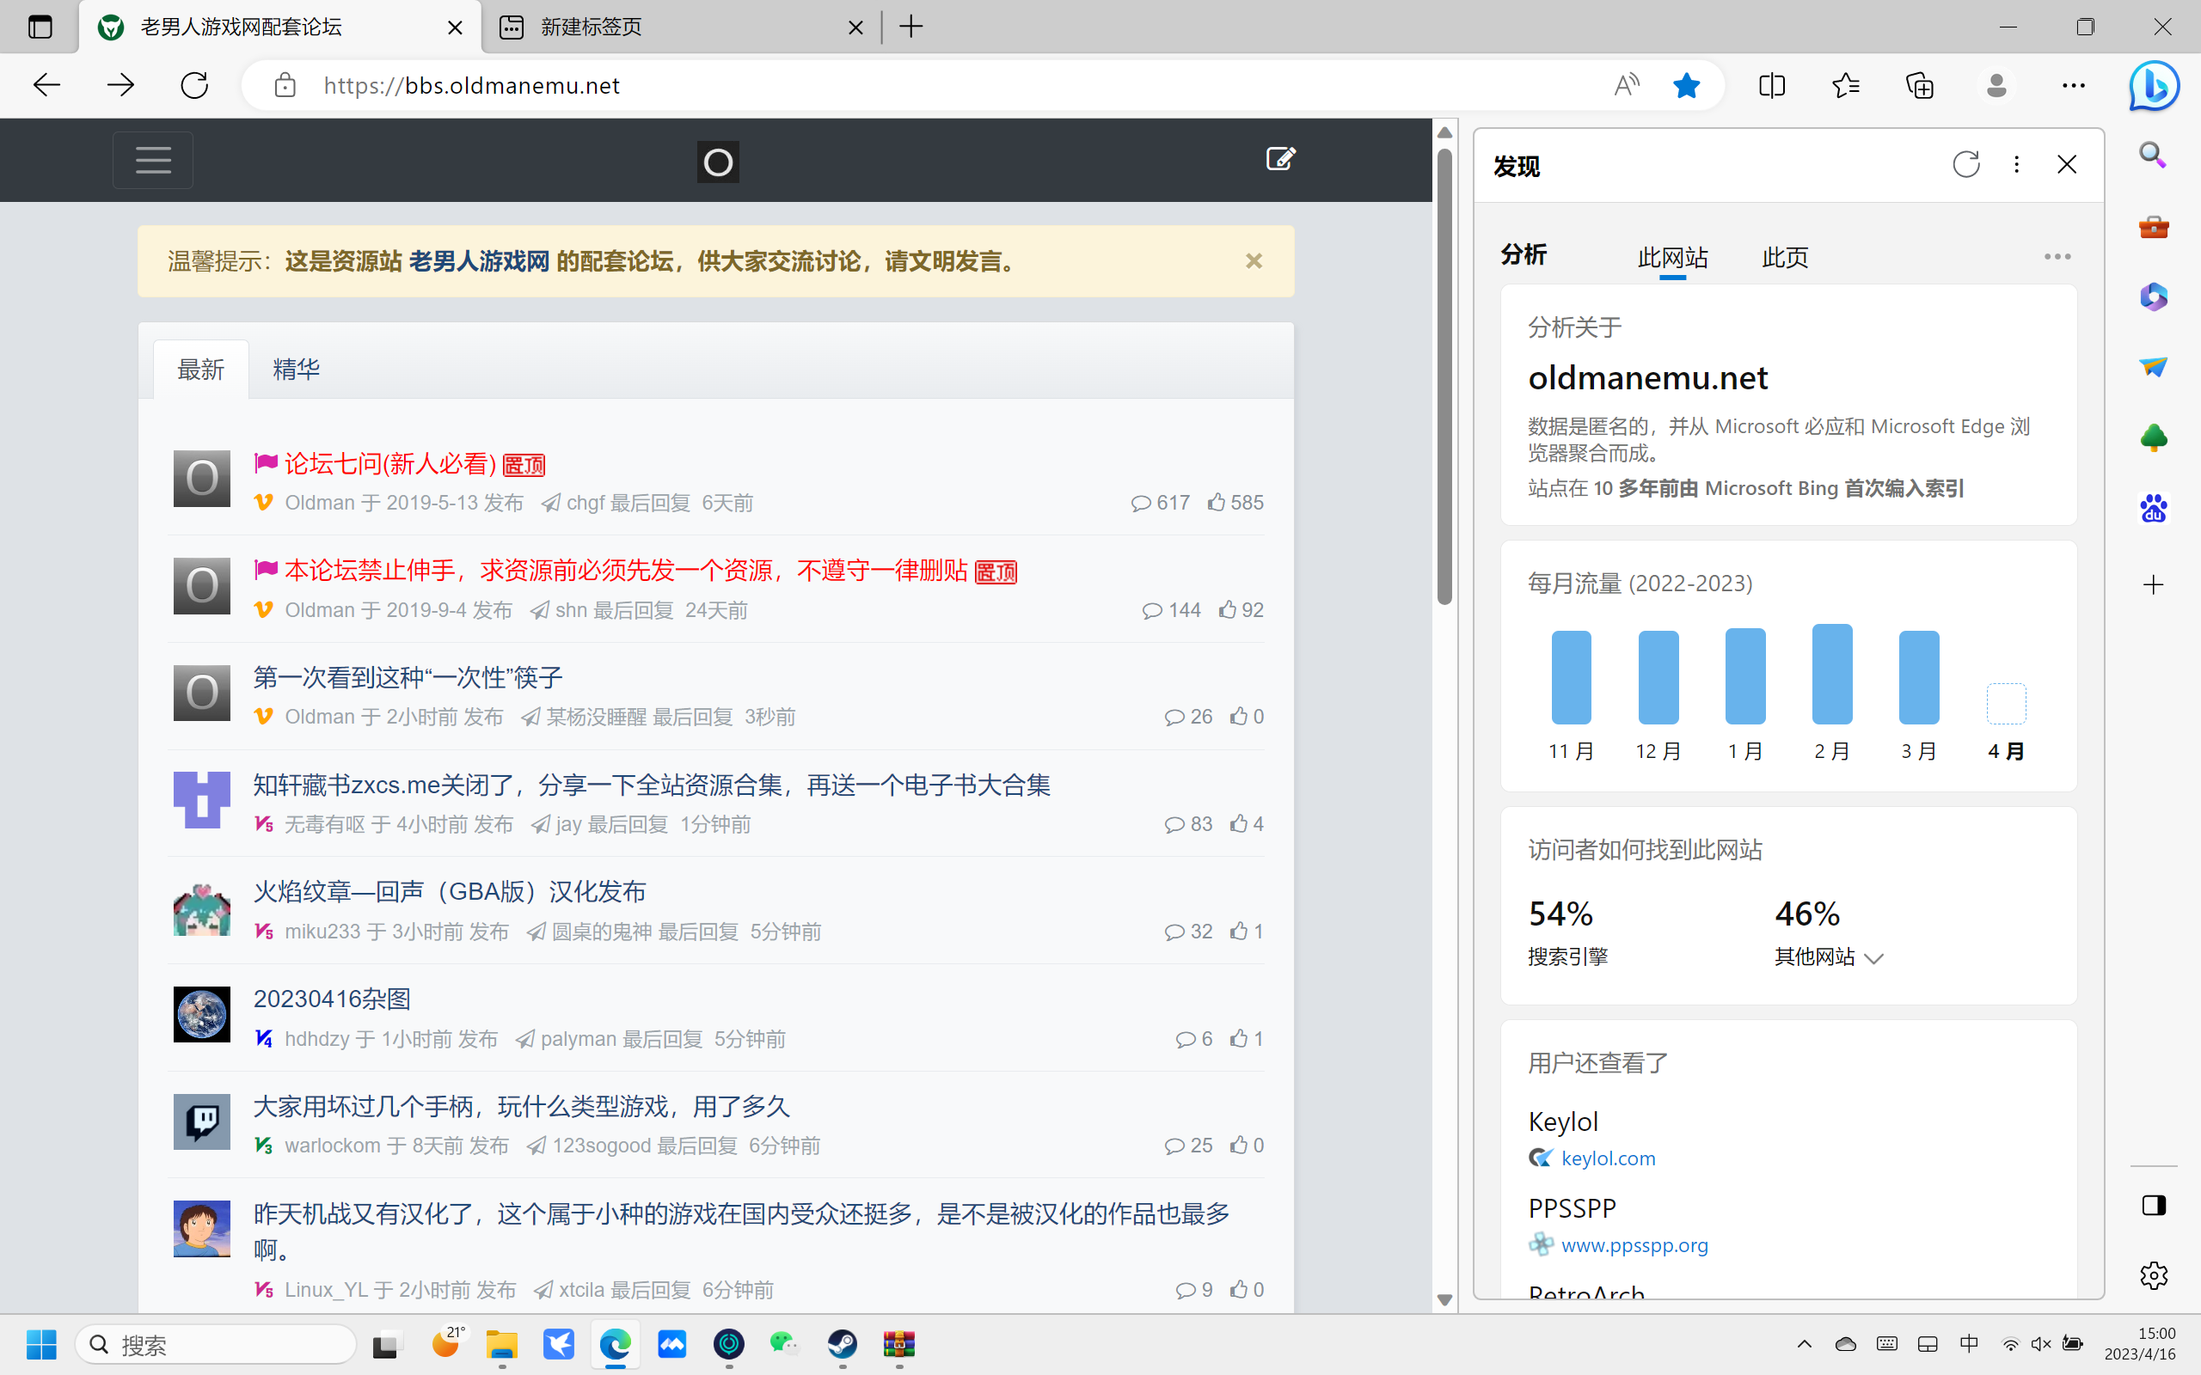This screenshot has height=1375, width=2201.
Task: Open Windows Start menu
Action: (41, 1344)
